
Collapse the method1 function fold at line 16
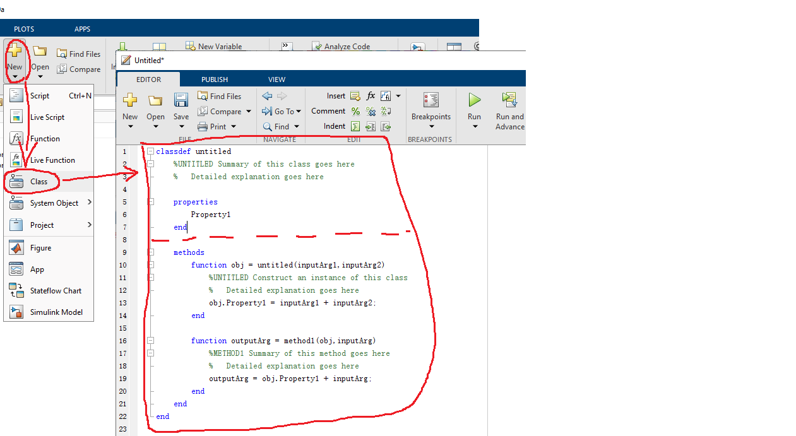(150, 341)
